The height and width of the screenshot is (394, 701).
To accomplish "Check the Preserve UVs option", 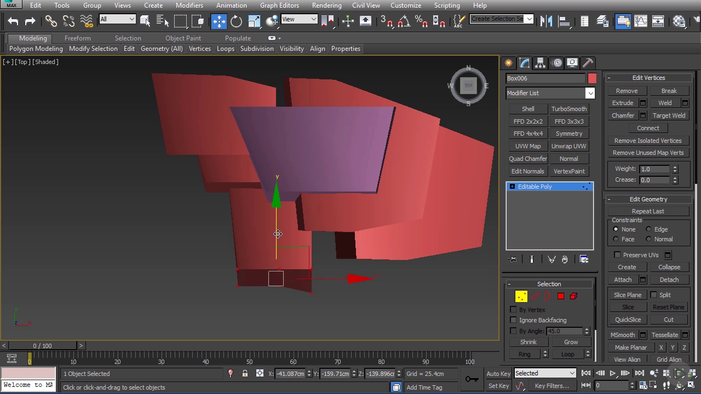I will (617, 255).
